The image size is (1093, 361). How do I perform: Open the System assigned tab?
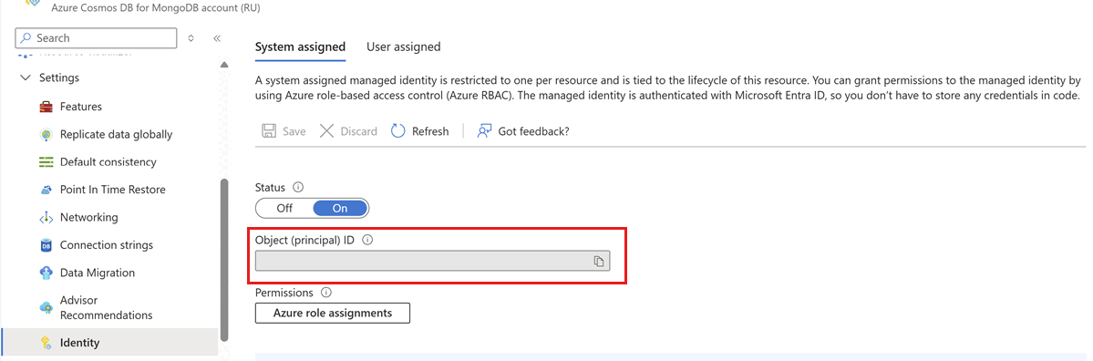tap(300, 47)
